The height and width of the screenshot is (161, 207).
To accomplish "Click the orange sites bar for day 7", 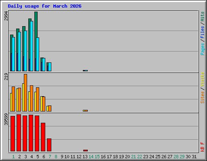I will 50,108.
